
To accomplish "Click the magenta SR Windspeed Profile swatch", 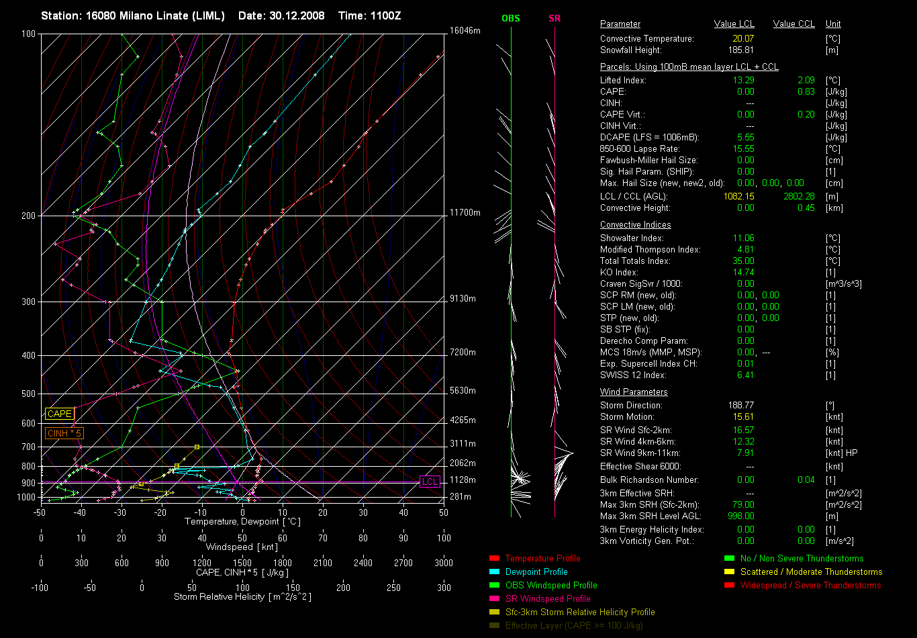I will tap(494, 599).
